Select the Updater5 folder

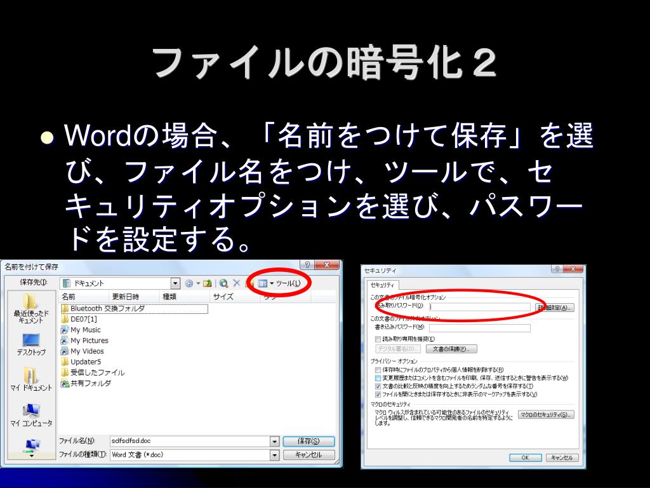(x=81, y=362)
